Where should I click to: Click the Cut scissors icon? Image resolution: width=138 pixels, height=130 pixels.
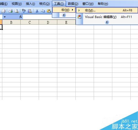(37, 11)
